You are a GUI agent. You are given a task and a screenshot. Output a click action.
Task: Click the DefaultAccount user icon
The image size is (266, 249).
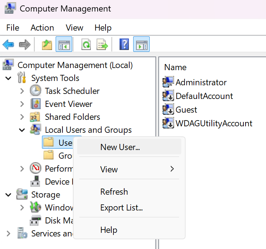pyautogui.click(x=168, y=95)
